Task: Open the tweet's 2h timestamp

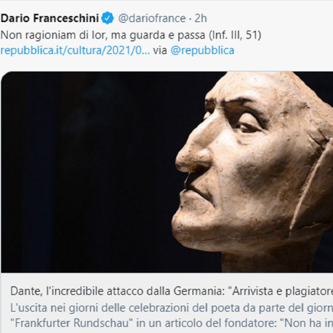Action: 201,18
